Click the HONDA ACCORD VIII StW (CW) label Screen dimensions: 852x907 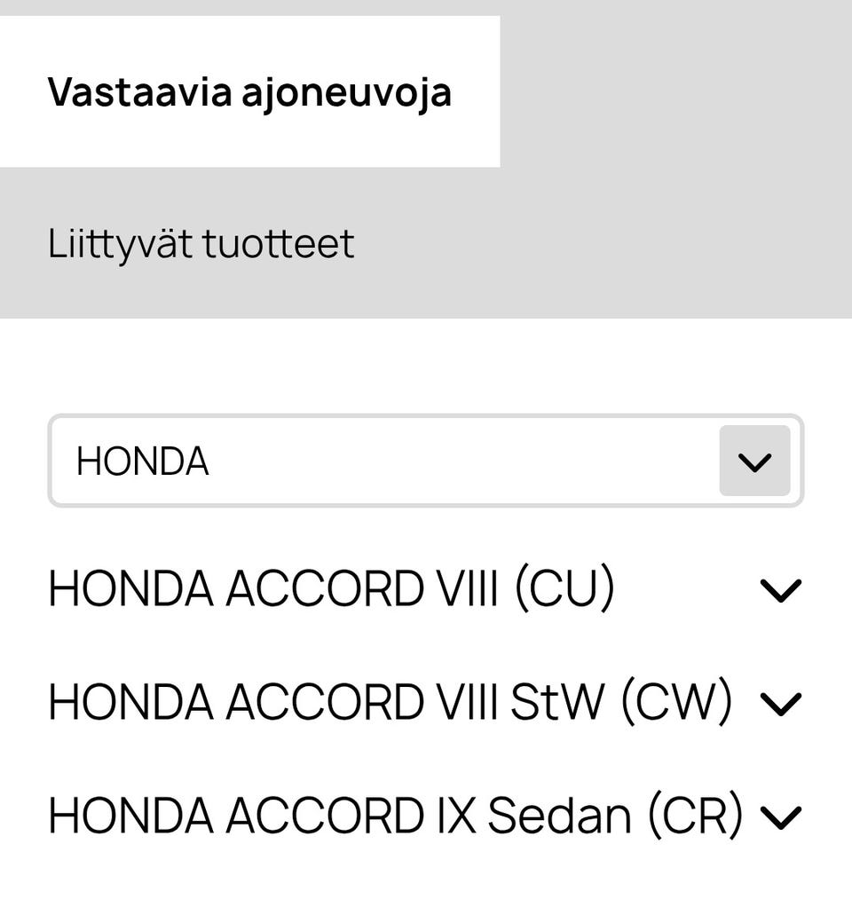[x=390, y=703]
